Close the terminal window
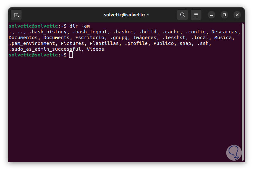The width and height of the screenshot is (253, 171). click(x=237, y=15)
